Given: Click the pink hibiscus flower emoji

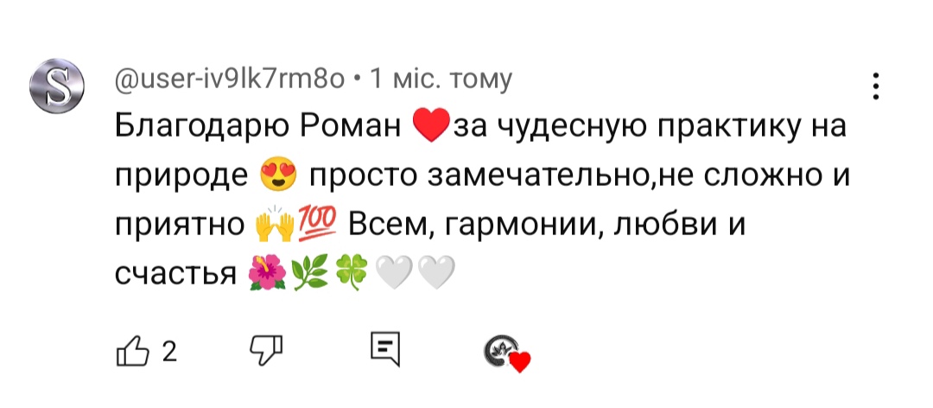Looking at the screenshot, I should 264,274.
